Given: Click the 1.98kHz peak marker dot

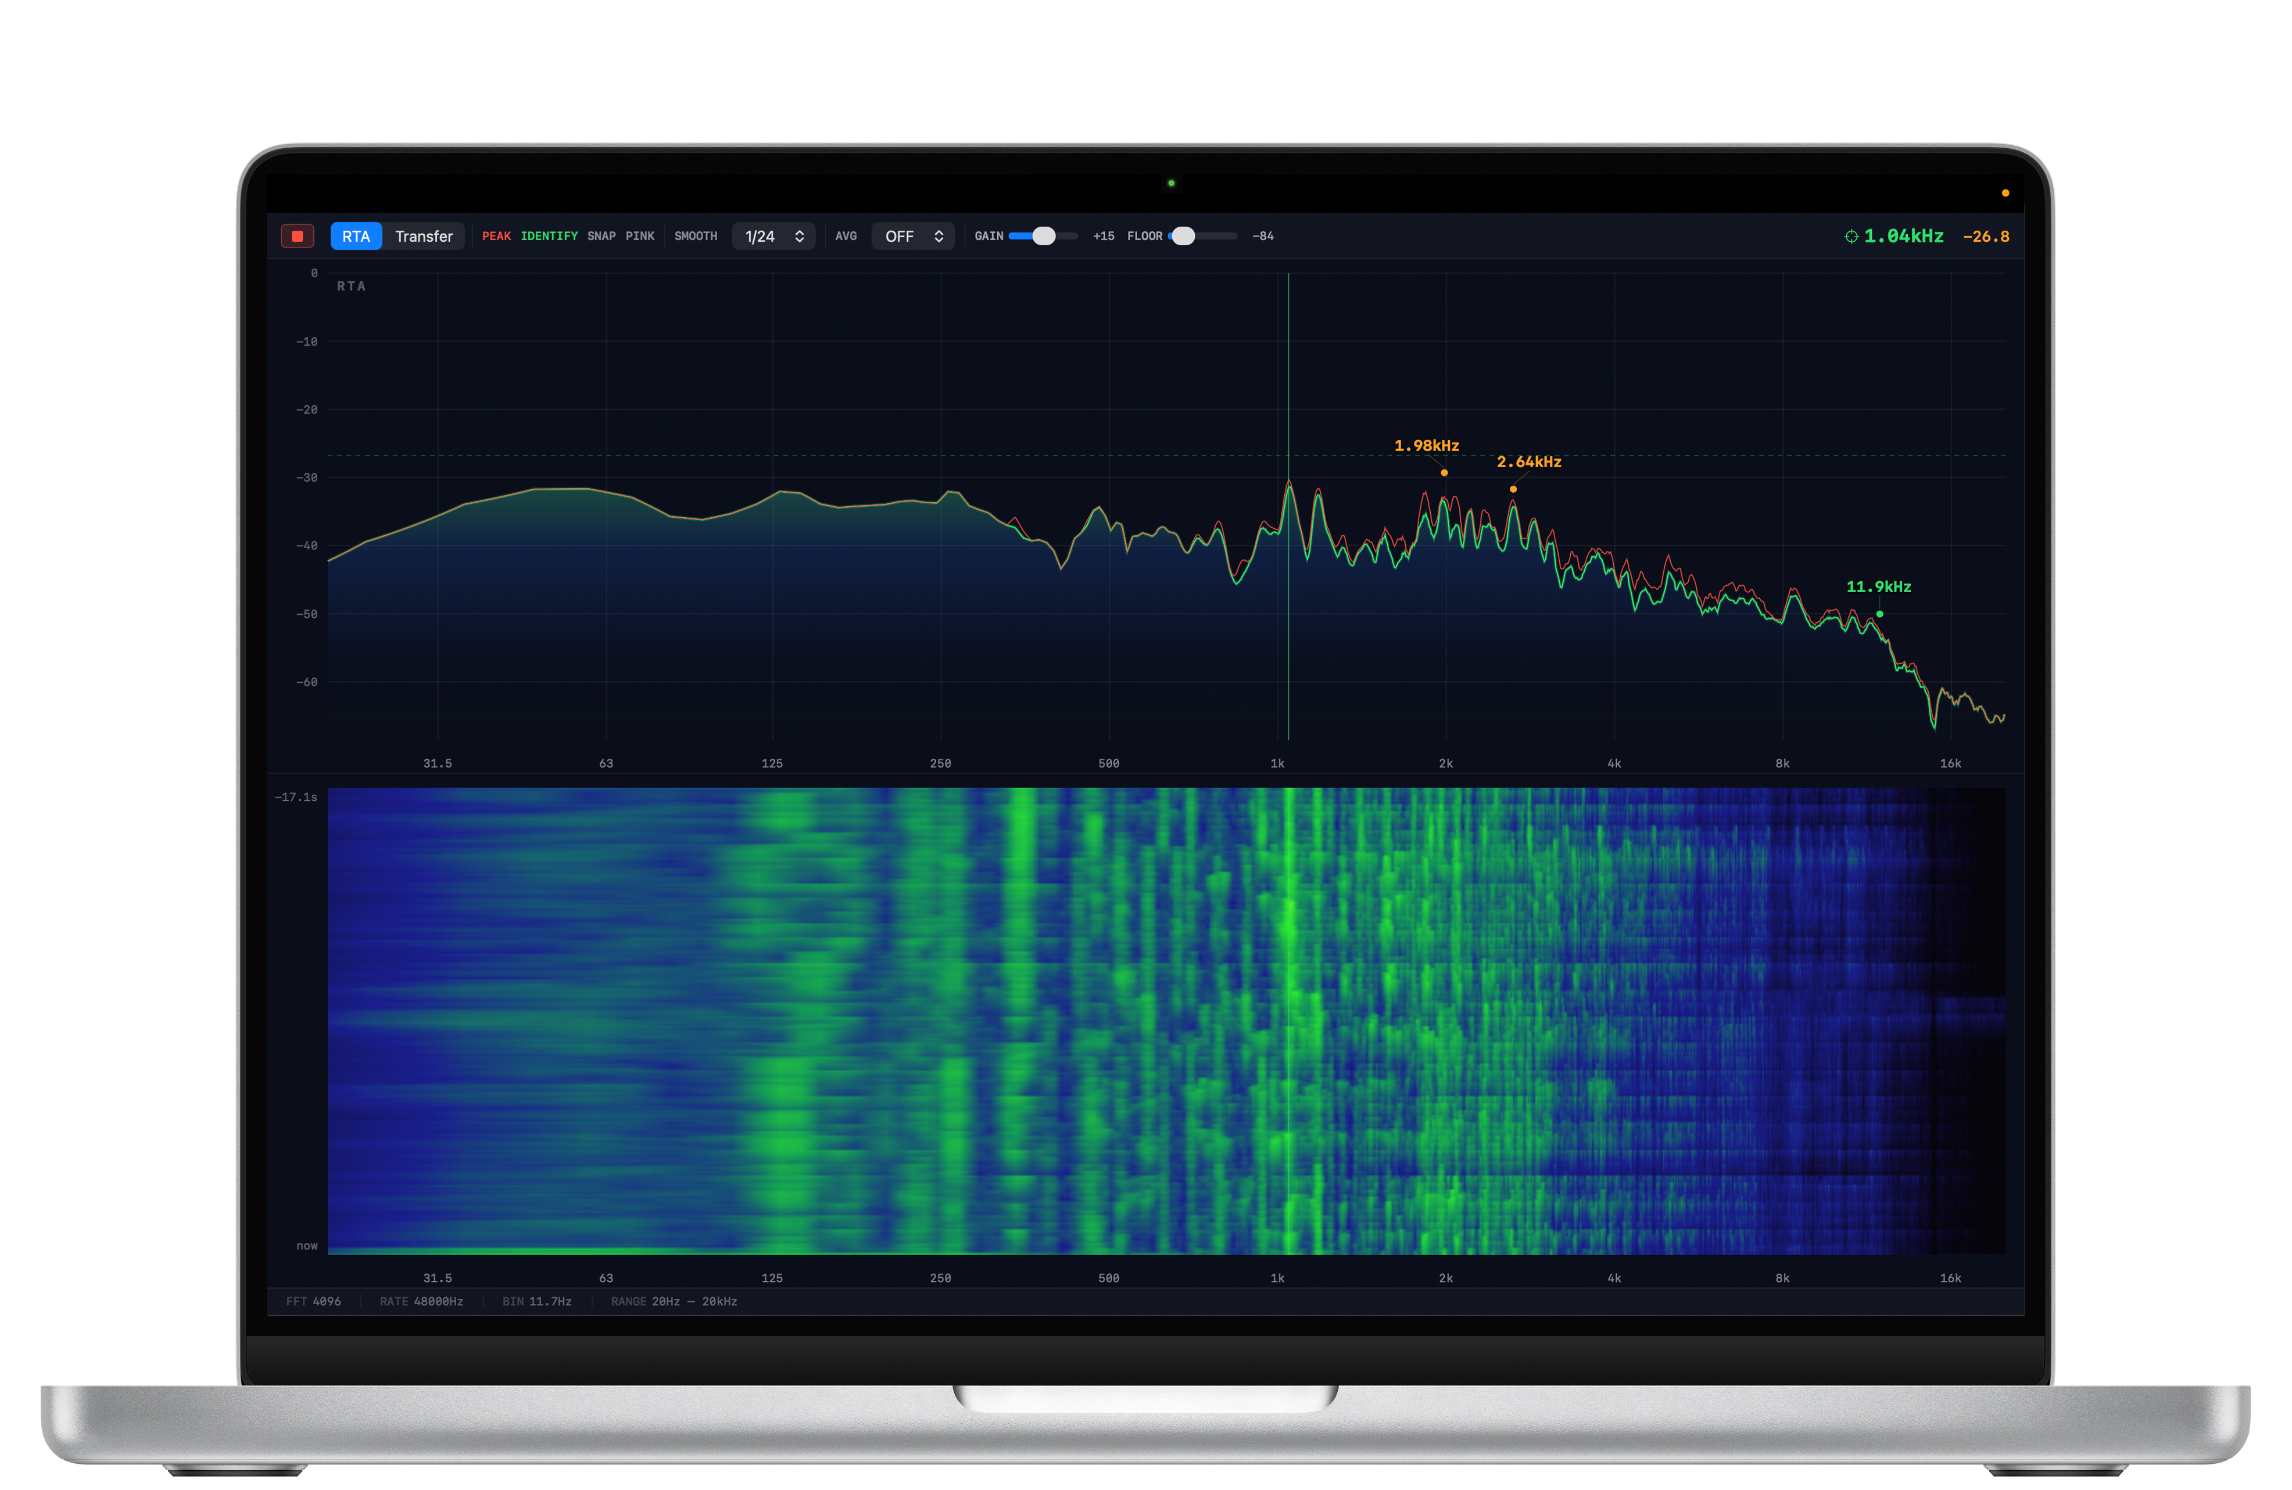Looking at the screenshot, I should 1444,473.
